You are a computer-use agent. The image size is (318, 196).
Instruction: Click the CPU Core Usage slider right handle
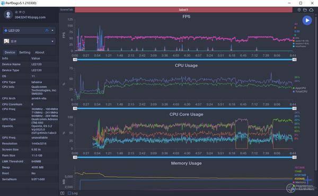[x=295, y=157]
